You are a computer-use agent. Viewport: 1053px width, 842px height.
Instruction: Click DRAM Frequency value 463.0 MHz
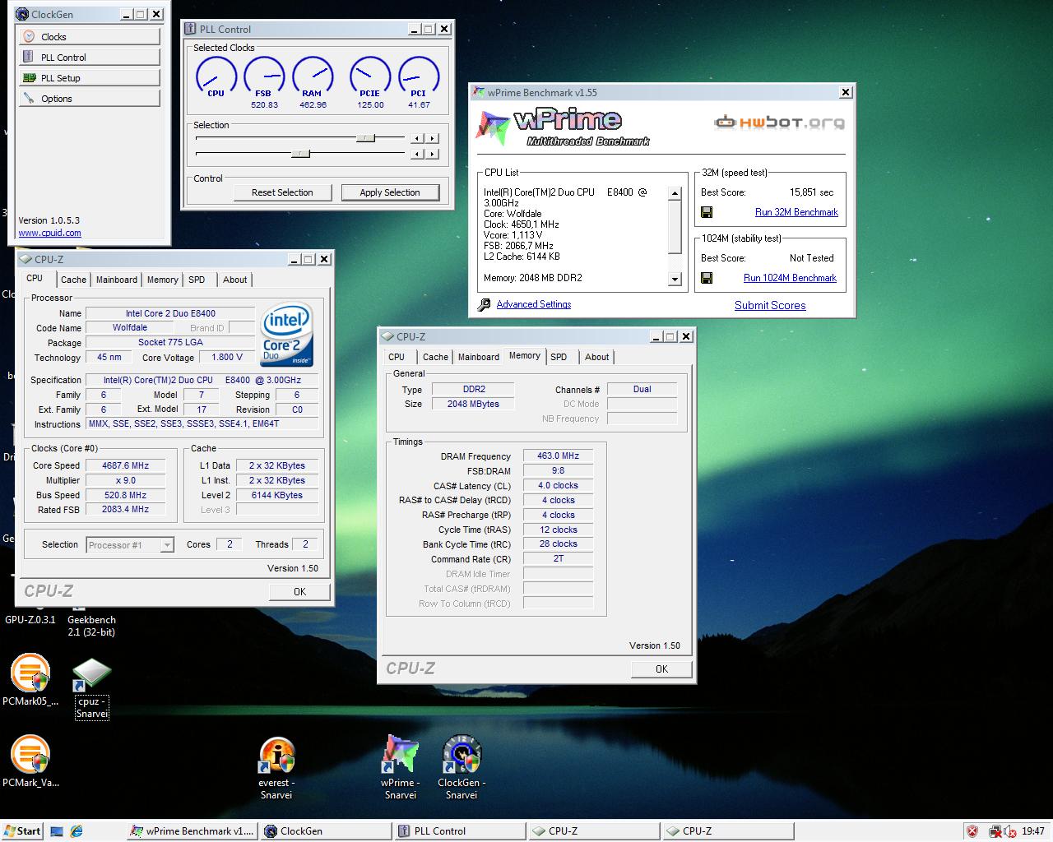pos(559,456)
